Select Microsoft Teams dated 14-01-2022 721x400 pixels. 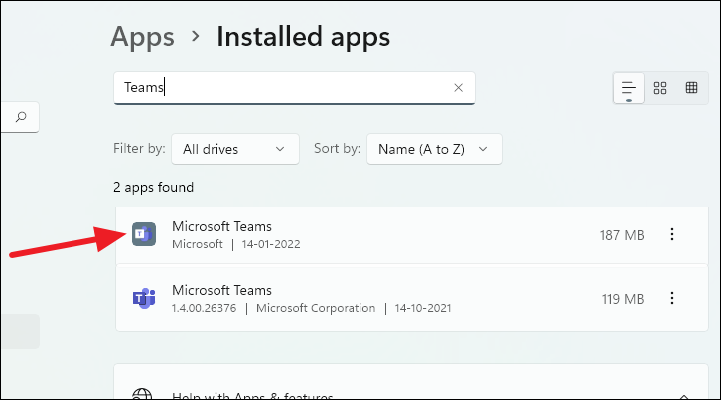411,235
